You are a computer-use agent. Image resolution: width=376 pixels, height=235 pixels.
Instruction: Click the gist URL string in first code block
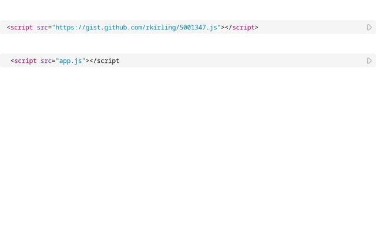click(136, 28)
